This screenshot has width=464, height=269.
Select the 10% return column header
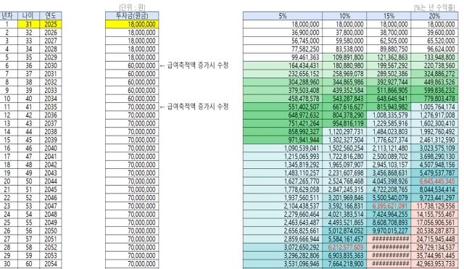tap(344, 16)
